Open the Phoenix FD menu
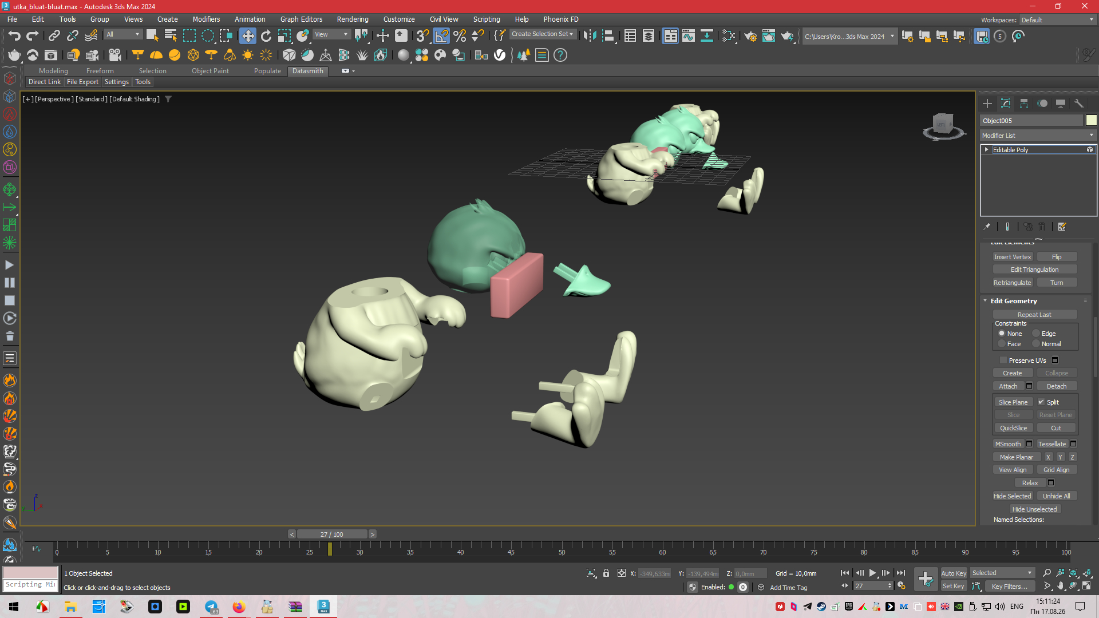Screen dimensions: 1099x618 561,19
